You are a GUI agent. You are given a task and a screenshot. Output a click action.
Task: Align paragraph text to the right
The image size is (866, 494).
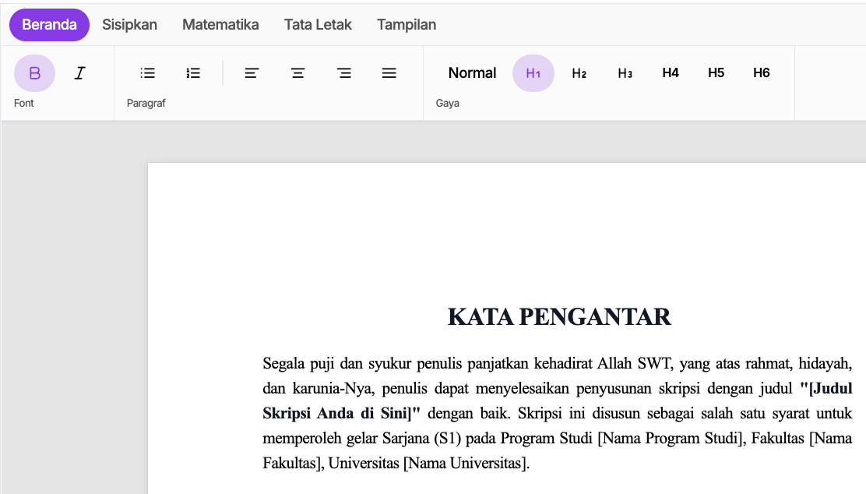pyautogui.click(x=343, y=73)
